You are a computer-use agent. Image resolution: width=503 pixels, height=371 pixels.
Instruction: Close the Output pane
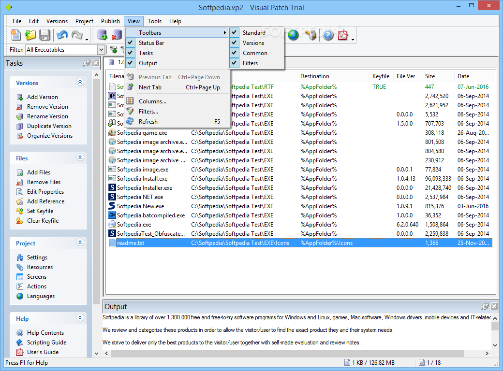coord(494,306)
